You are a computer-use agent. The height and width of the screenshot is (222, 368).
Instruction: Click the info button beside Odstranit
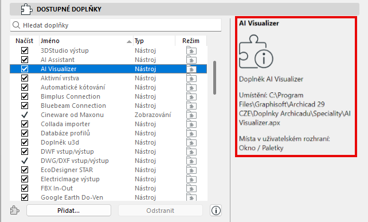point(216,211)
